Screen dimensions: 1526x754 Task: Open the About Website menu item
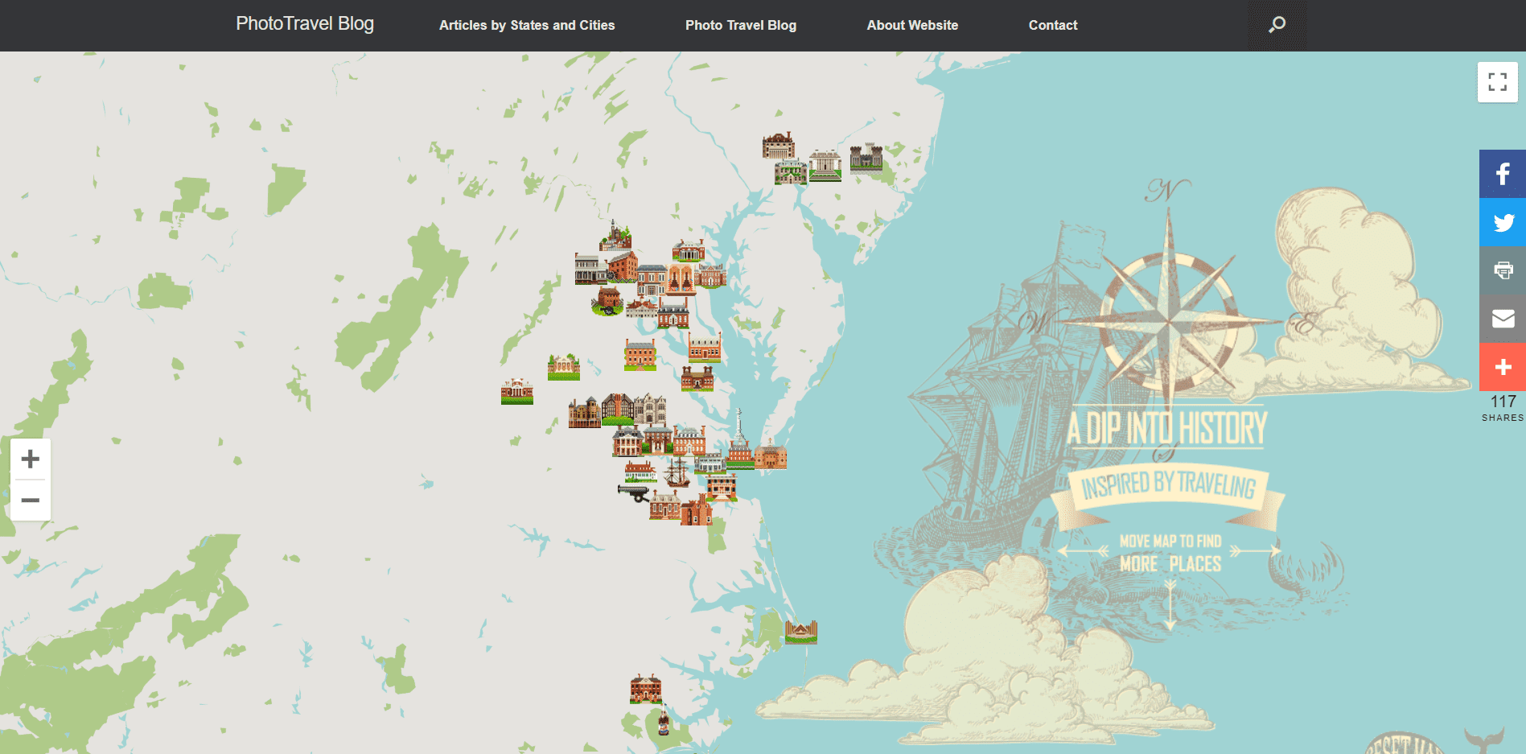[912, 25]
